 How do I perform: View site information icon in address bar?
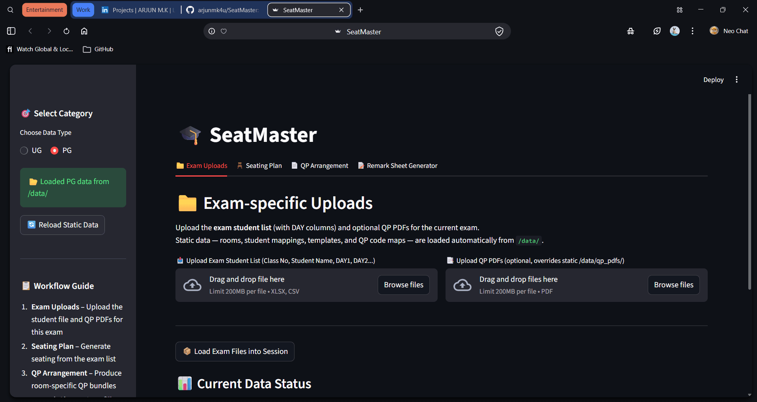(212, 31)
